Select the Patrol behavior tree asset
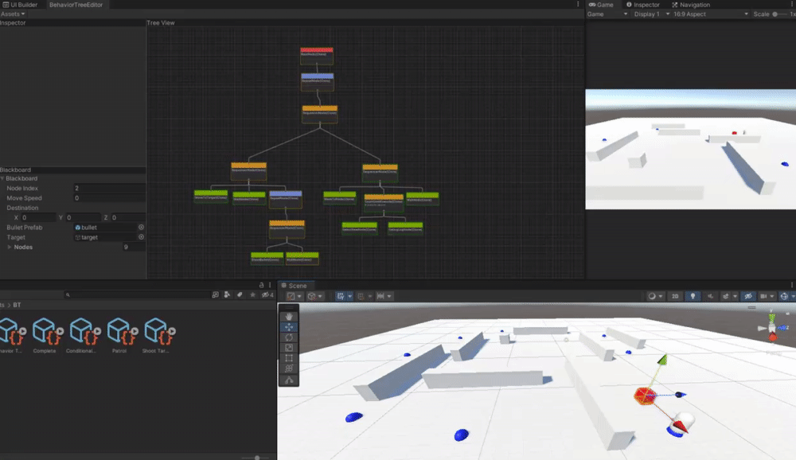Viewport: 796px width, 460px height. pos(119,336)
